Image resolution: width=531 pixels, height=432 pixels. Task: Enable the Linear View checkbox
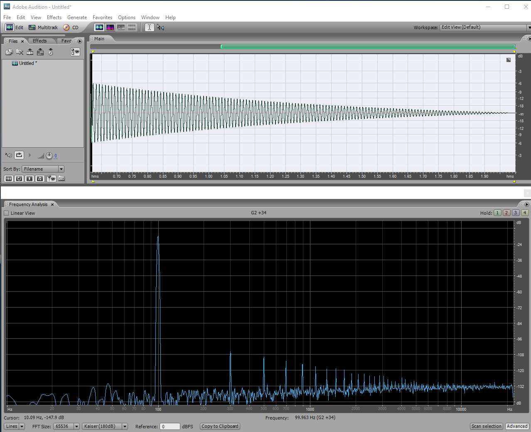[6, 213]
